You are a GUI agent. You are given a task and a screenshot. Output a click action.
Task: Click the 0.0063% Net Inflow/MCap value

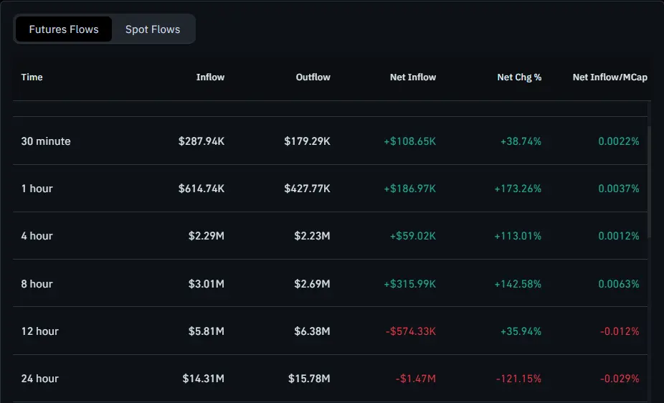pyautogui.click(x=619, y=284)
